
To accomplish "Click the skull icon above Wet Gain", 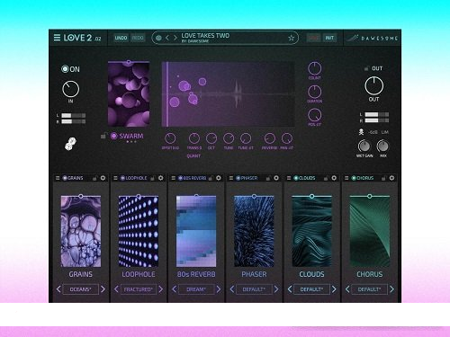I will click(361, 132).
